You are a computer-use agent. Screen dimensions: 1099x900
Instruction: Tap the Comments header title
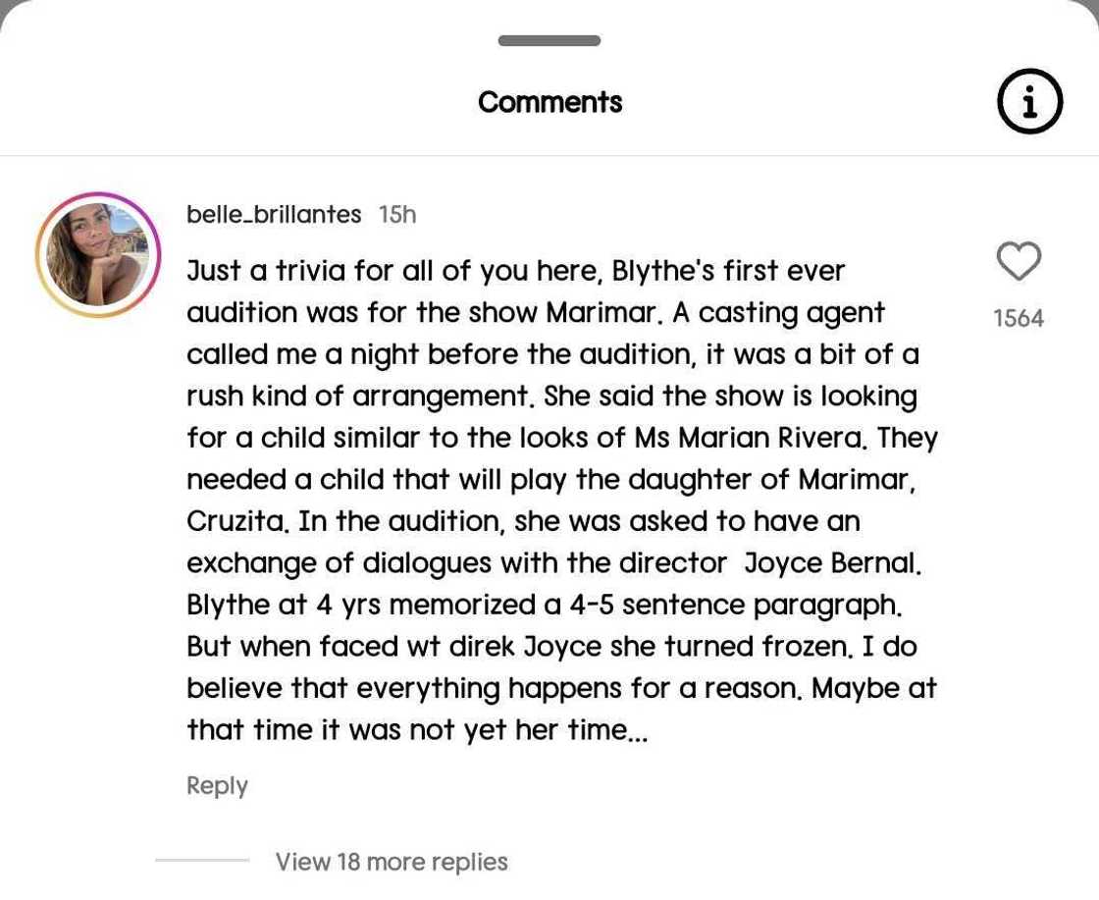[549, 102]
